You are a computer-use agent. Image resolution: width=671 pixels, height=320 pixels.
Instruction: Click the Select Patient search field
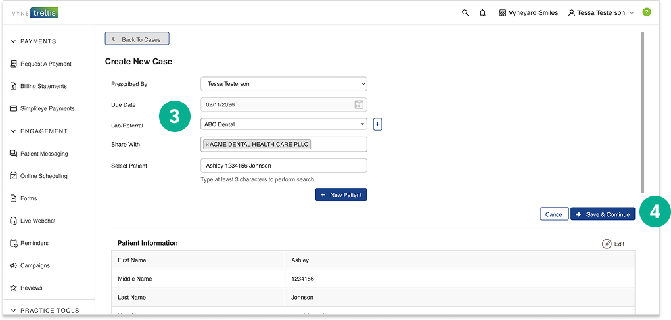(283, 166)
